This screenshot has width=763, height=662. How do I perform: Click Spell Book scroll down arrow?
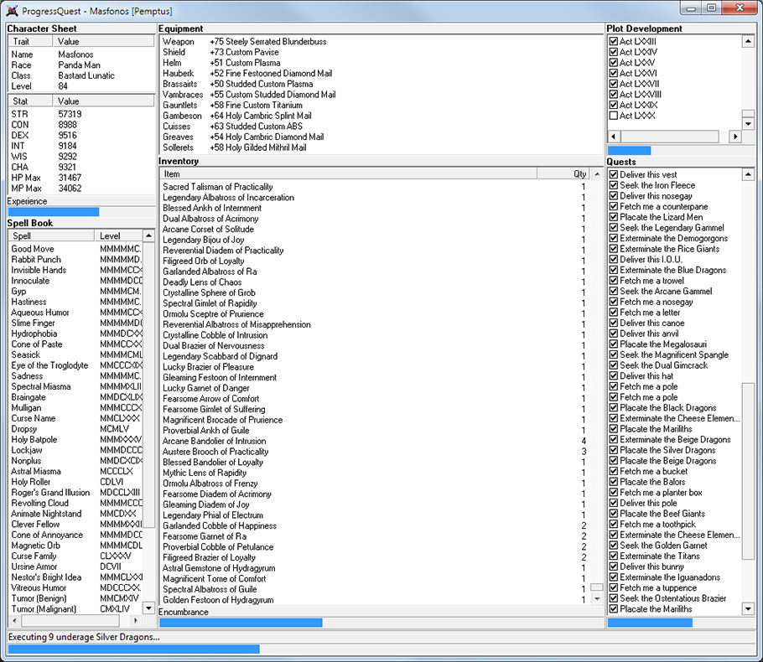149,608
